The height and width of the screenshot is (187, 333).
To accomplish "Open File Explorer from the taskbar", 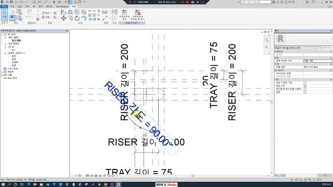I will 35,184.
